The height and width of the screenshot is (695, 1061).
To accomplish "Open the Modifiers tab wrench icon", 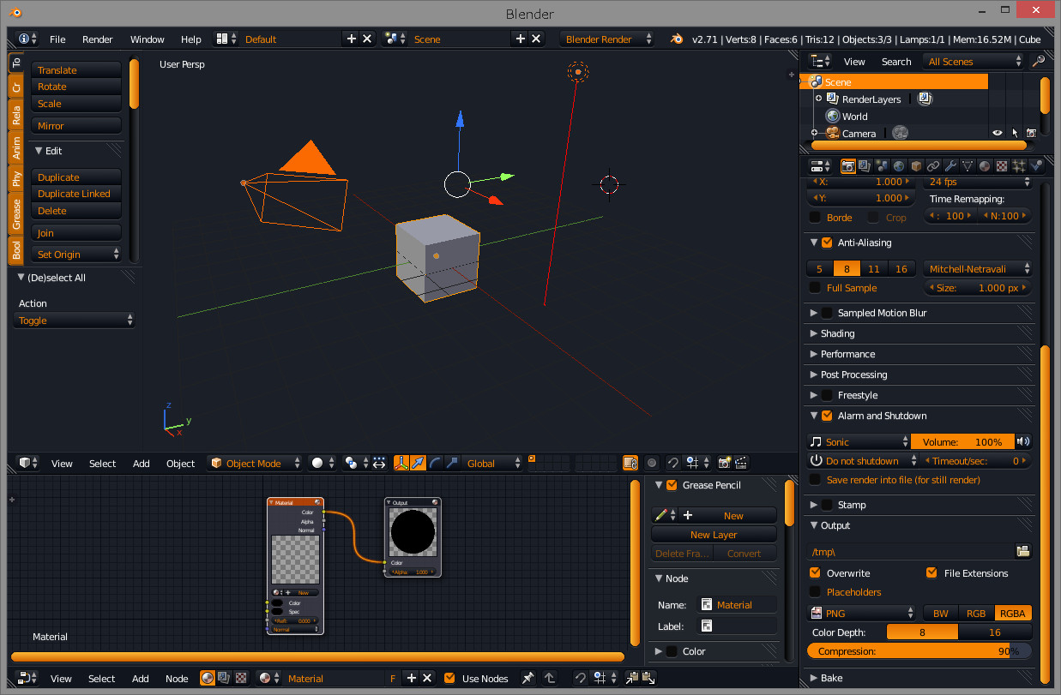I will tap(950, 166).
